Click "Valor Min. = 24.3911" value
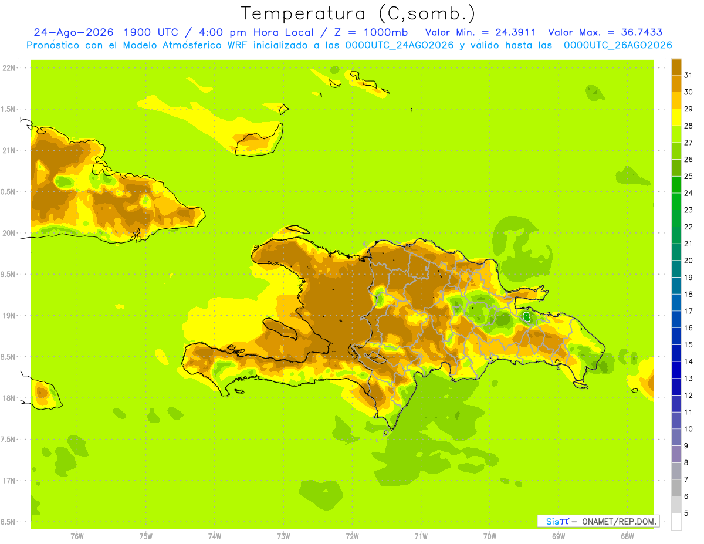Viewport: 704px width, 544px height. tap(480, 33)
